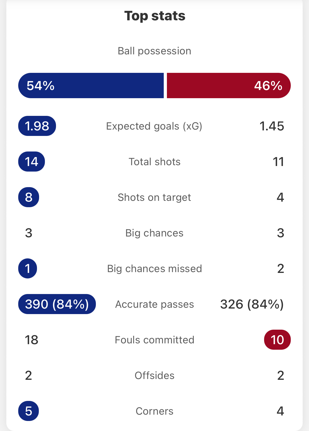This screenshot has width=309, height=431.
Task: Click the blue 5 corners badge
Action: [x=29, y=411]
